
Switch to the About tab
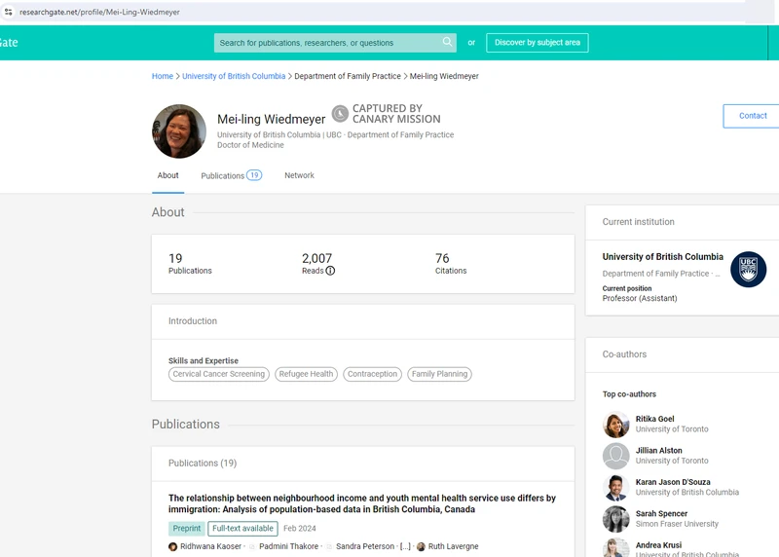(x=167, y=175)
